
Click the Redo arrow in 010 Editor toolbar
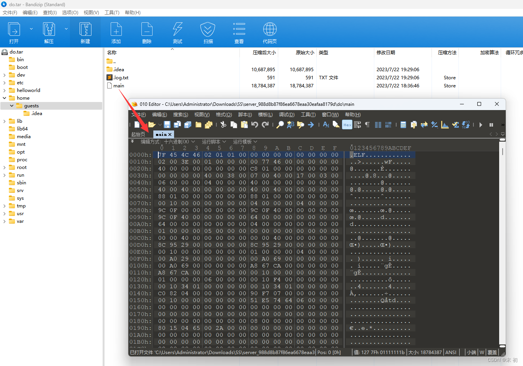point(265,124)
